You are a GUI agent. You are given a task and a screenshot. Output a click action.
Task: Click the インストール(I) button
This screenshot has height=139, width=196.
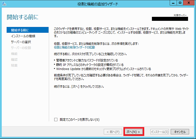tap(160, 132)
